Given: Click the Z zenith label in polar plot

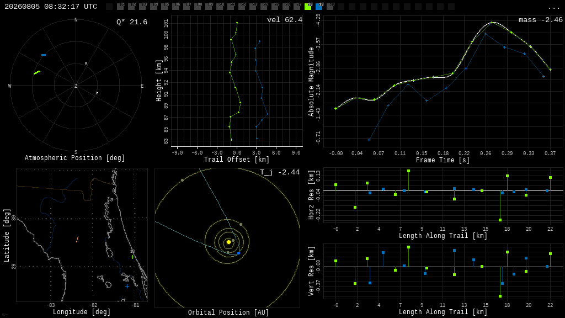Looking at the screenshot, I should (x=76, y=86).
